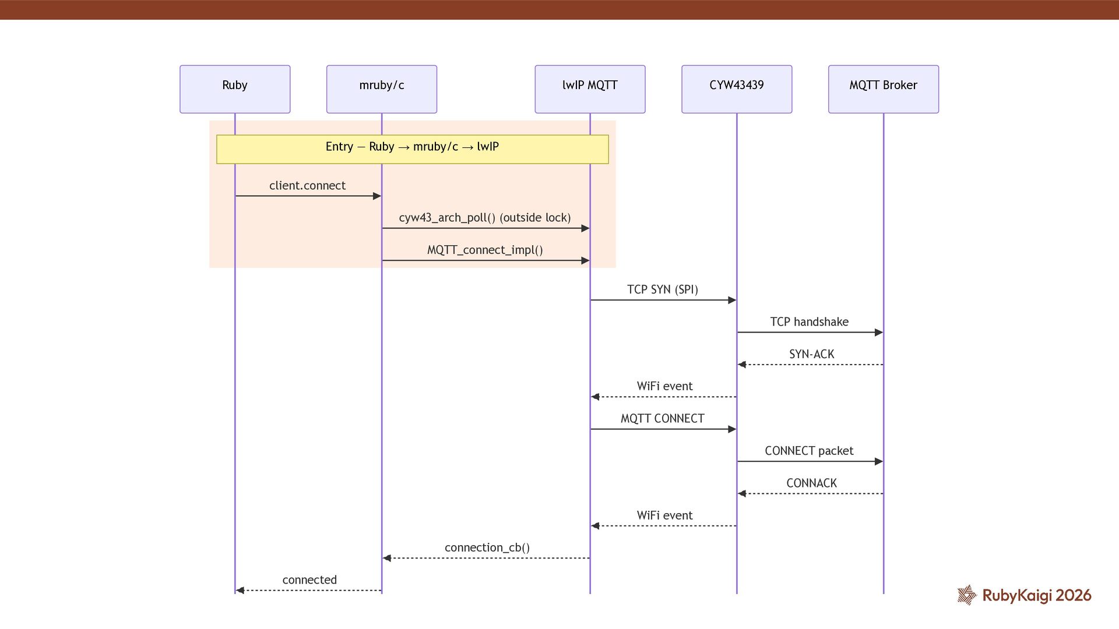Click the connection_cb() callback label

pos(487,547)
